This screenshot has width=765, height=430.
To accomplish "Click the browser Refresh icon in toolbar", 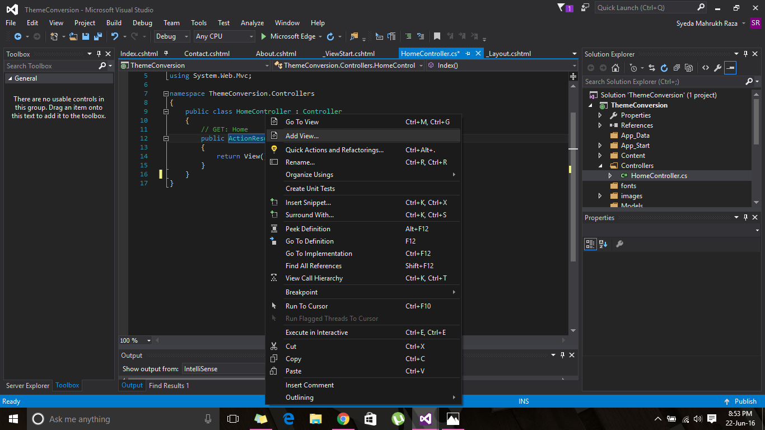I will (330, 36).
